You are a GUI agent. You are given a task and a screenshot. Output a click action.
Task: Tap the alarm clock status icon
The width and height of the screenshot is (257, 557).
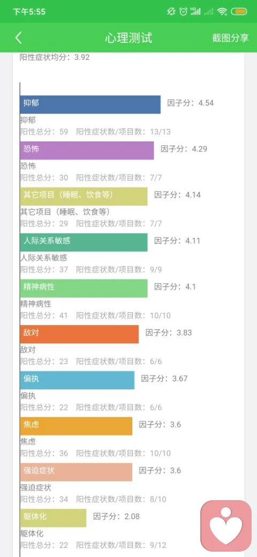pos(183,12)
